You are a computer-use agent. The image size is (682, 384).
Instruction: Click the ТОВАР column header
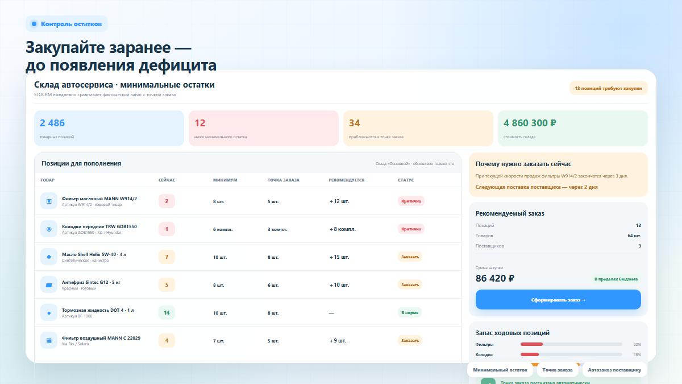pos(47,180)
